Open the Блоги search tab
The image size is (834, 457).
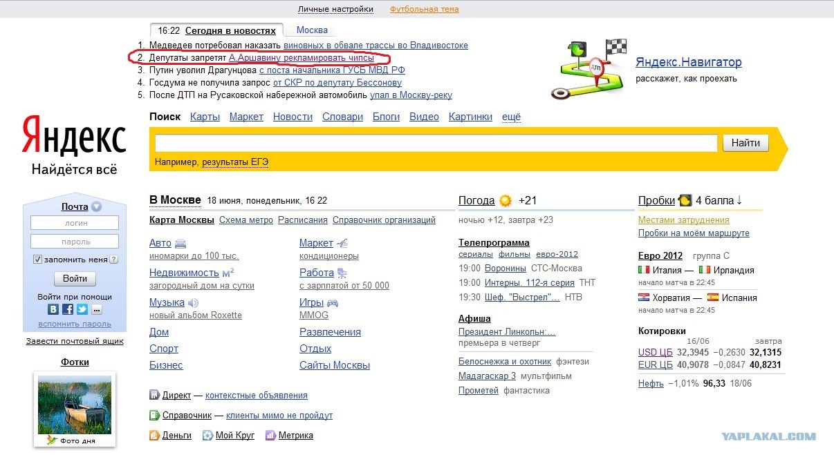387,117
